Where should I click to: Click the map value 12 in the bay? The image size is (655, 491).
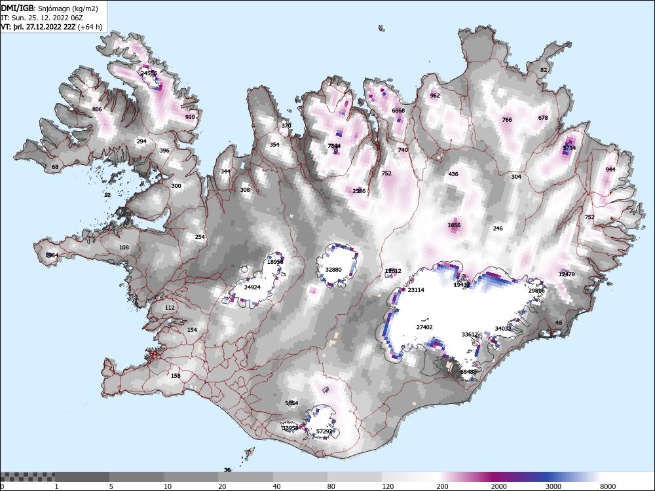point(107,195)
